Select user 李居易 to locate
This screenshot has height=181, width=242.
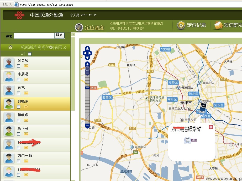[23, 74]
